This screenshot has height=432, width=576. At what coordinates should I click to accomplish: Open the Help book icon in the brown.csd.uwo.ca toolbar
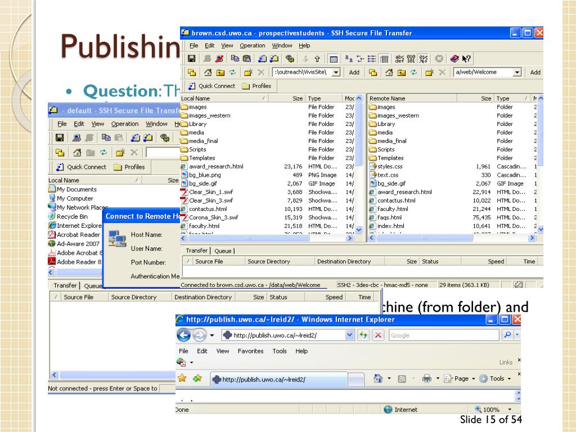tap(454, 58)
